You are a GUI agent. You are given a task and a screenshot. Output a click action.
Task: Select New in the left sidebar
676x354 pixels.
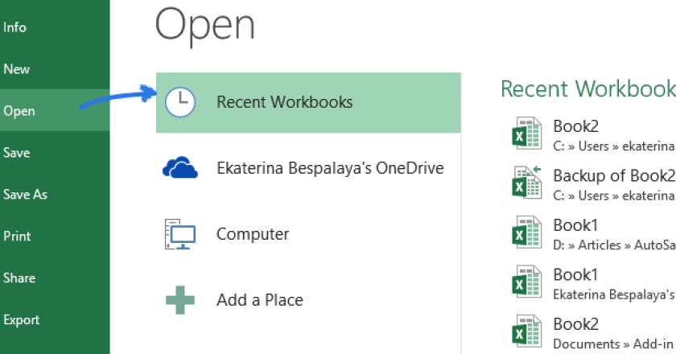tap(17, 69)
